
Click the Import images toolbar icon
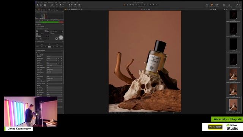click(x=38, y=5)
